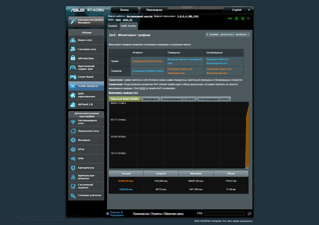Open the Карта сети network map icon
Image resolution: width=319 pixels, height=225 pixels.
click(x=73, y=40)
